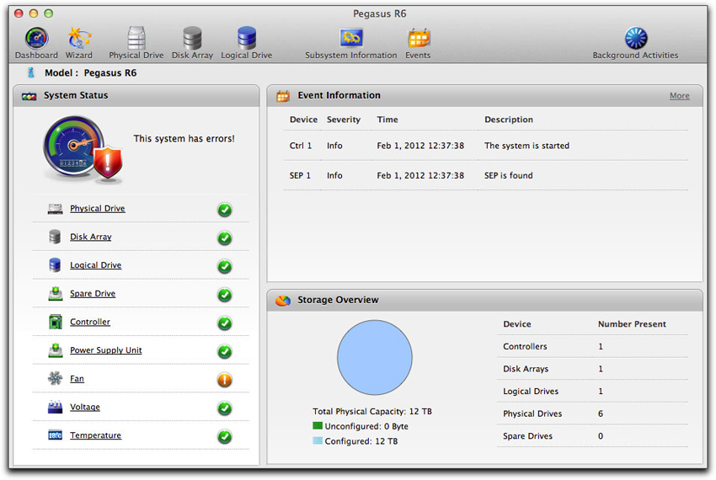Open Subsystem Information toolbar icon

click(x=351, y=39)
